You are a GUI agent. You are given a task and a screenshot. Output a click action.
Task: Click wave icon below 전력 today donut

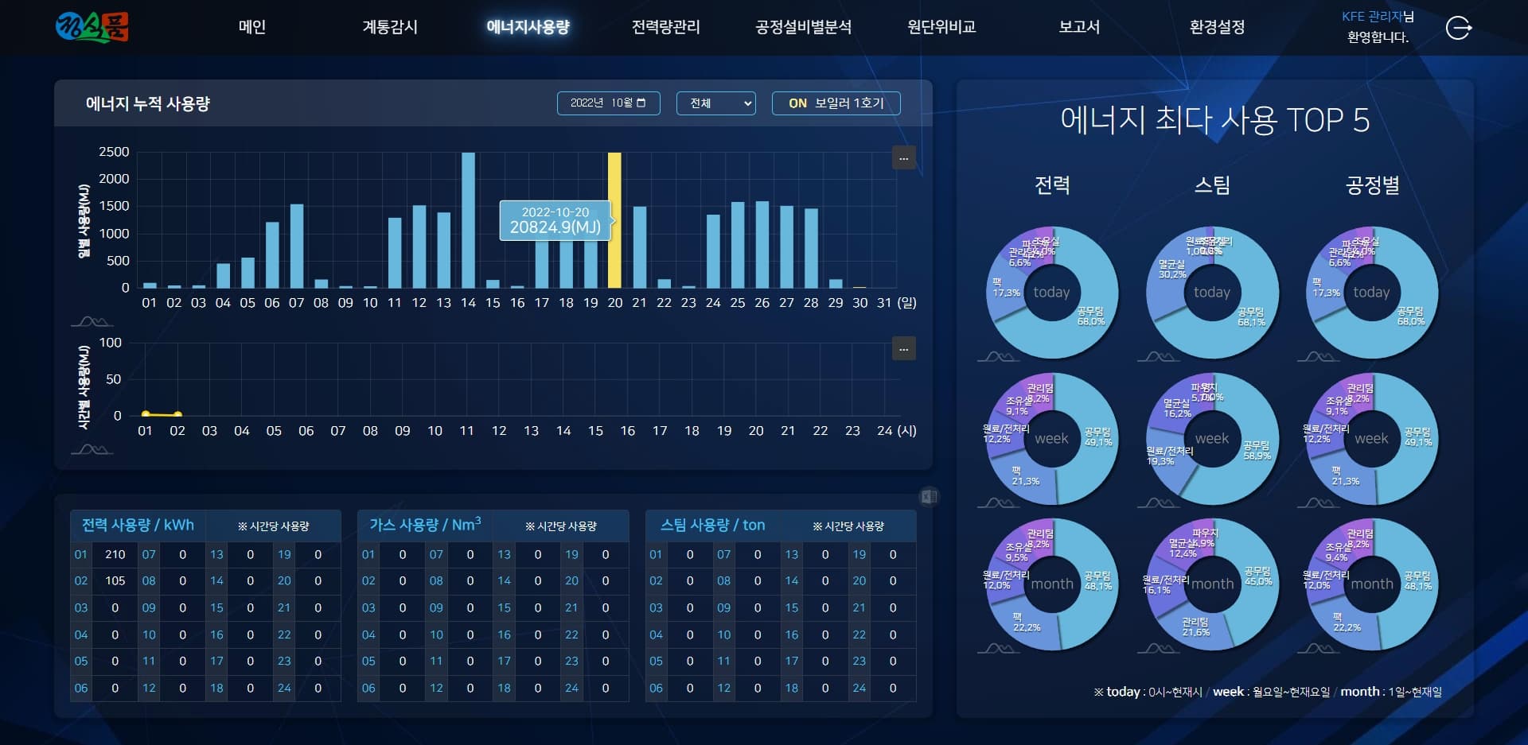click(998, 357)
